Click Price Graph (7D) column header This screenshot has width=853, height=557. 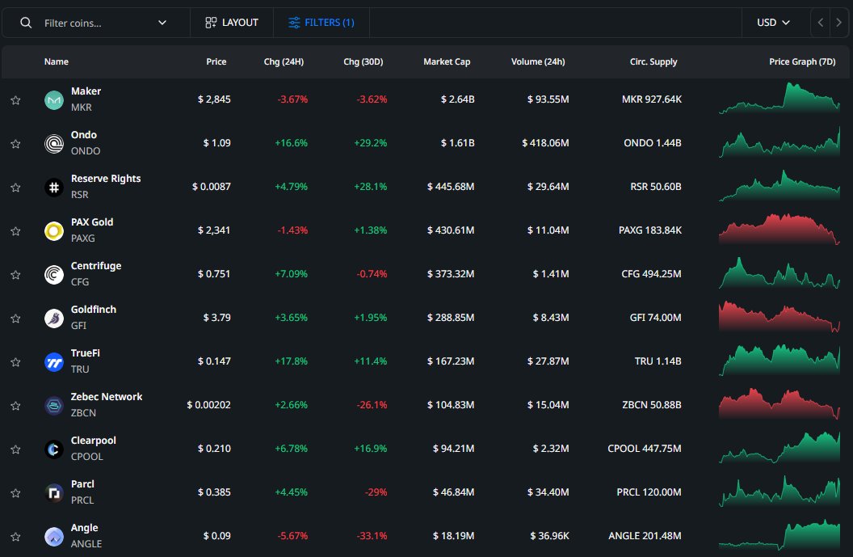[x=802, y=61]
